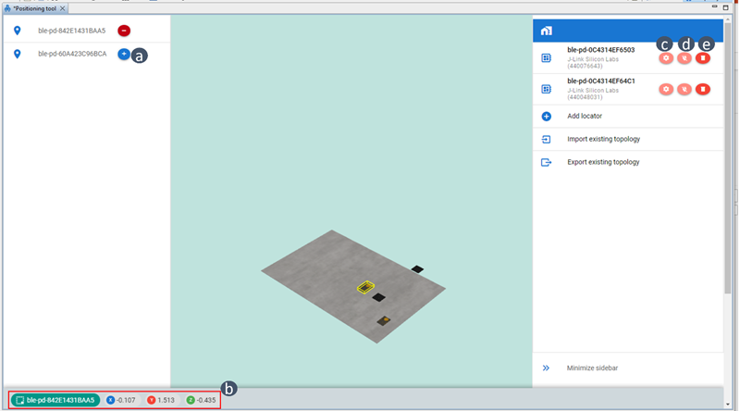
Task: Click the black locator beside the yellow tag
Action: 378,297
